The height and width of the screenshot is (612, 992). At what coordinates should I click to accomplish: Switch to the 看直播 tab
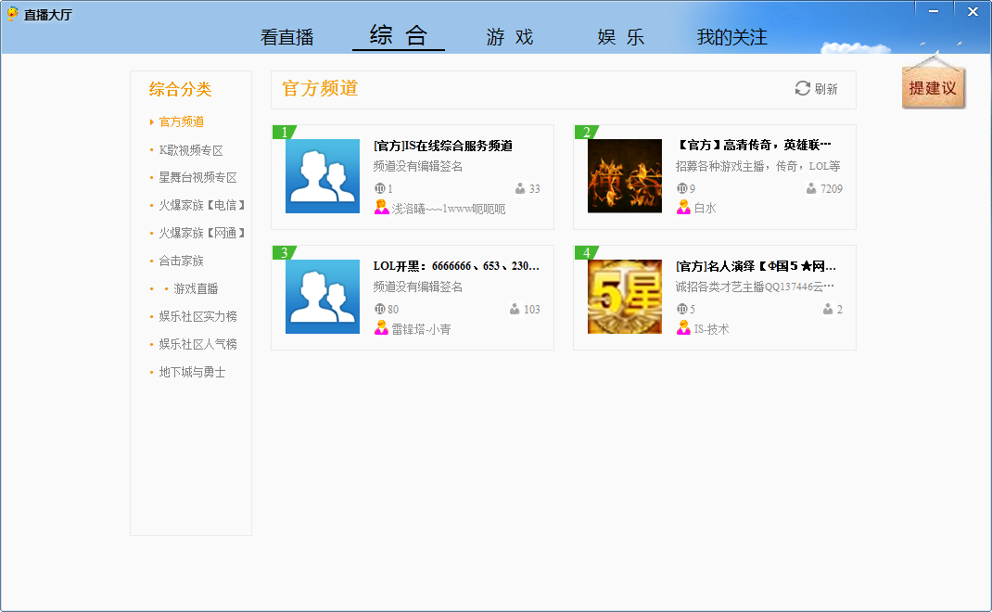point(287,37)
